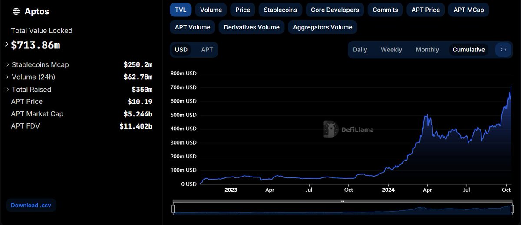The image size is (521, 225).
Task: Toggle the Commits chart metric
Action: (385, 10)
